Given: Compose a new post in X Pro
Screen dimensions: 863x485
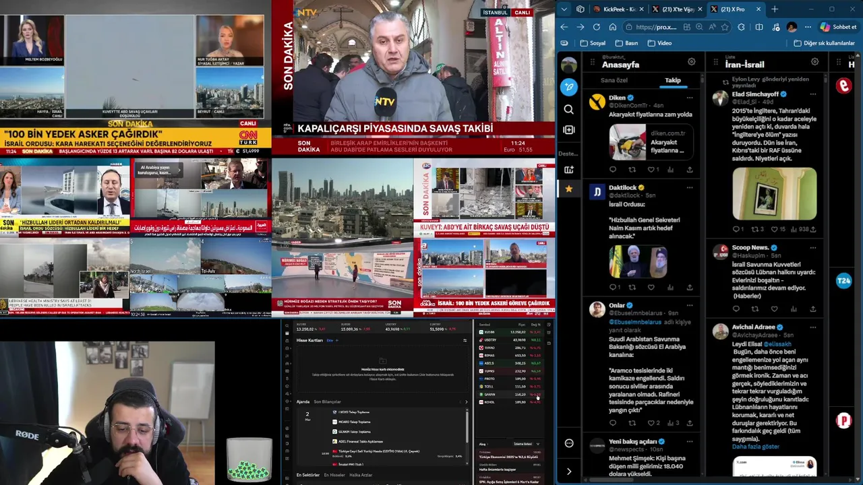Looking at the screenshot, I should click(569, 87).
